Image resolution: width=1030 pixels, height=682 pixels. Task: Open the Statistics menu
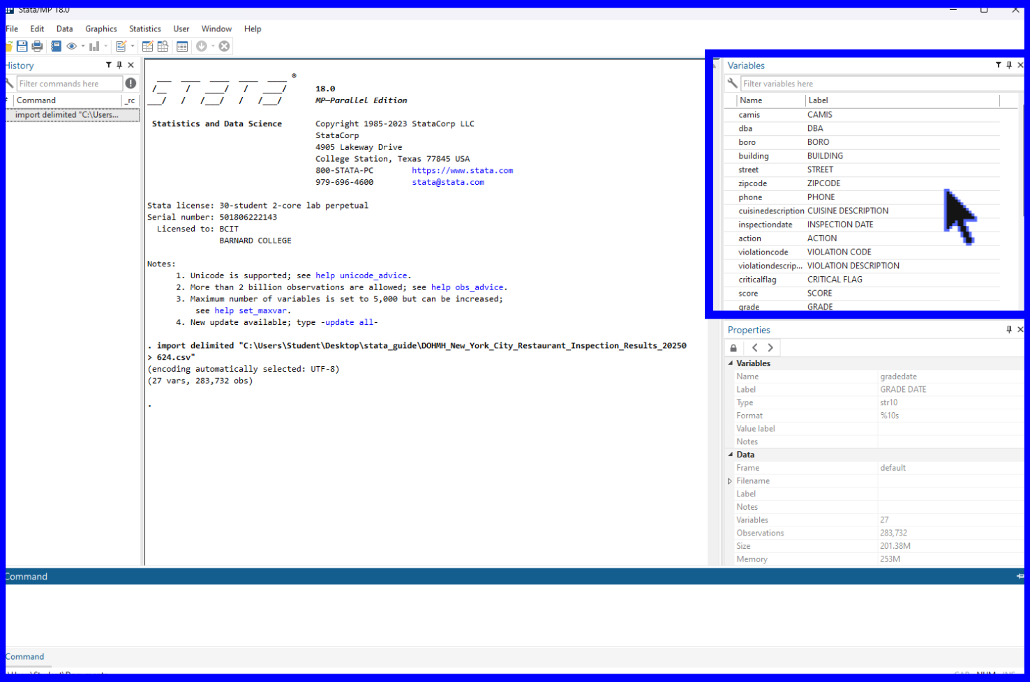[x=144, y=29]
